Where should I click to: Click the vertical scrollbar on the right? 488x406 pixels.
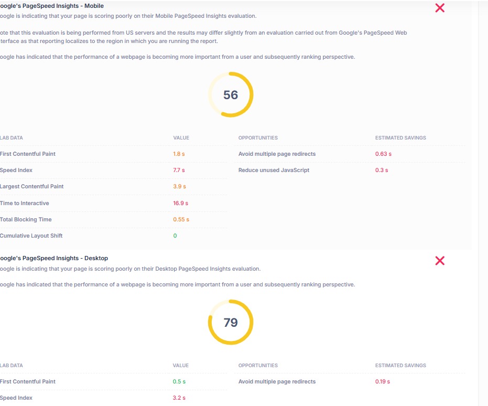coord(483,203)
